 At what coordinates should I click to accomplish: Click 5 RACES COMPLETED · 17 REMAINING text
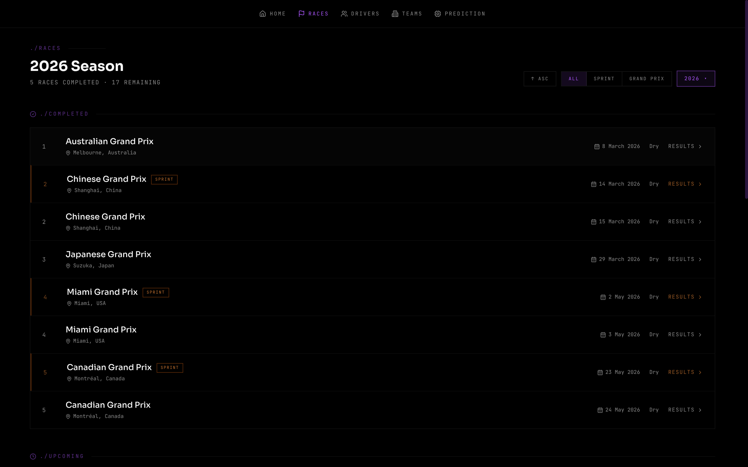(95, 83)
